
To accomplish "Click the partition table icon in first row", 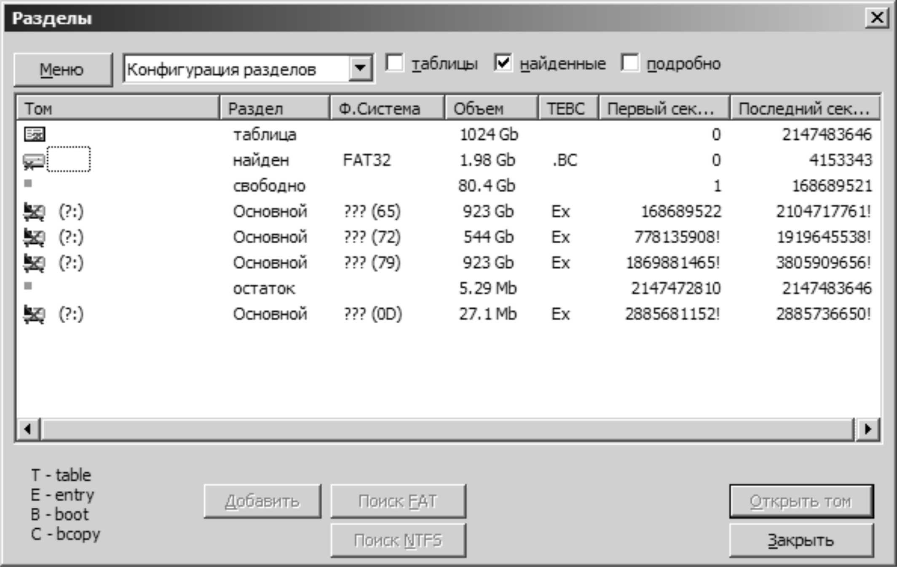I will 34,135.
